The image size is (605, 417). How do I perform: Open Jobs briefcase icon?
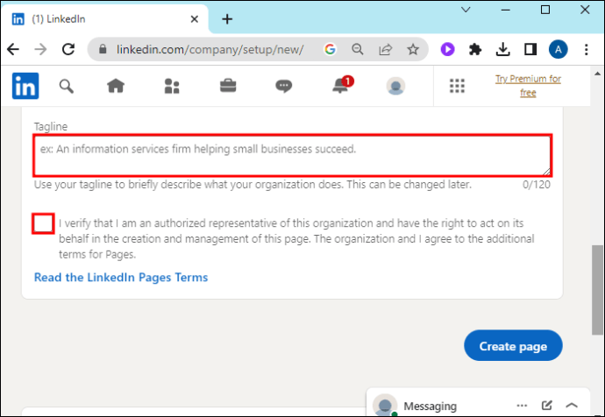[x=227, y=86]
